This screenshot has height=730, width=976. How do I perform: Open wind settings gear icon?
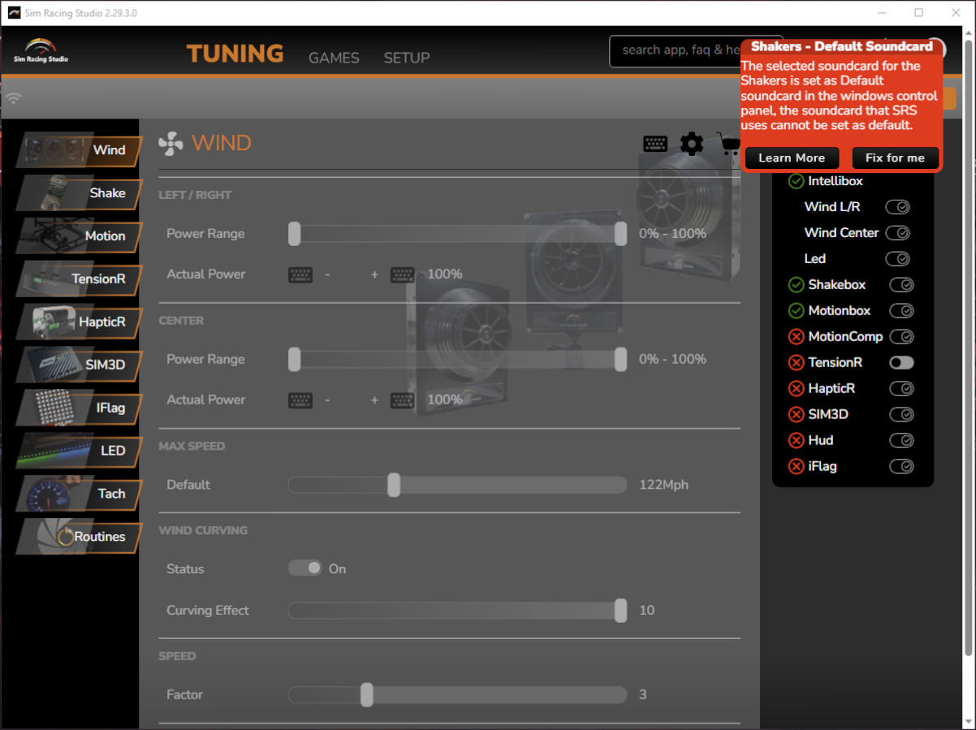[x=692, y=144]
